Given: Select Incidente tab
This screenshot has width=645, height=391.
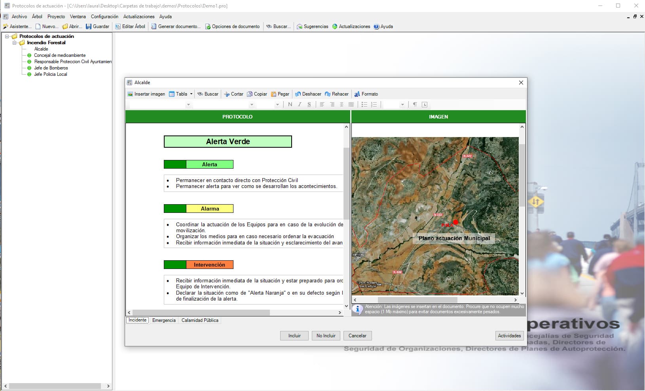Looking at the screenshot, I should click(x=137, y=320).
